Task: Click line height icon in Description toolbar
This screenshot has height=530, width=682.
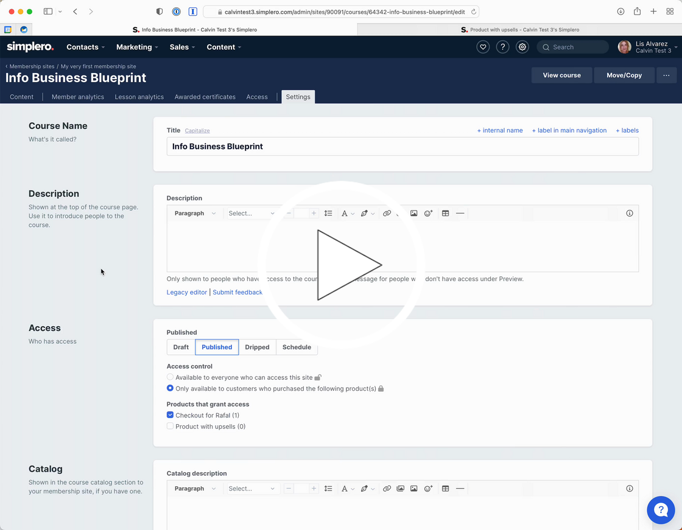Action: click(x=328, y=214)
